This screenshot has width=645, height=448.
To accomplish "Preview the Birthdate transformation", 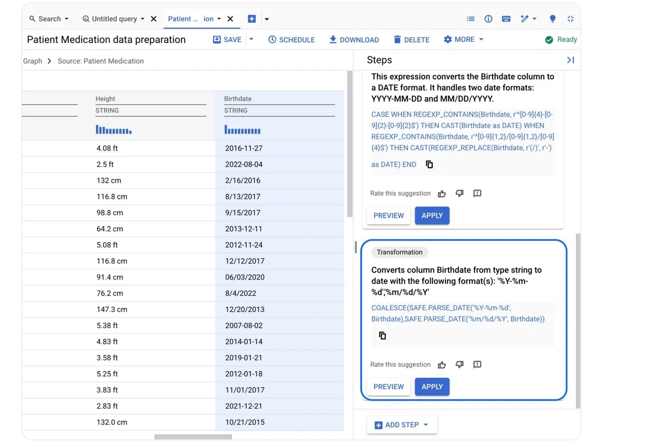I will click(x=389, y=387).
